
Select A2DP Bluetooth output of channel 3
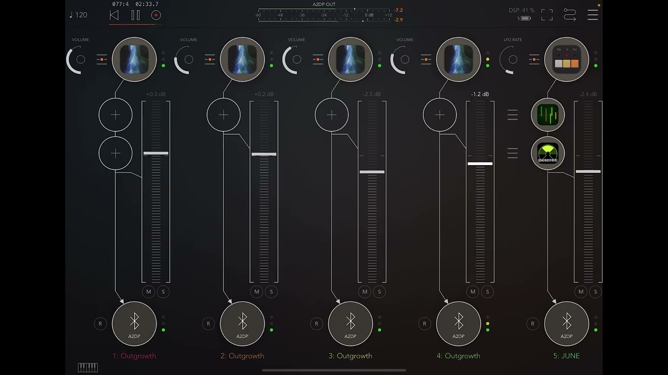pyautogui.click(x=350, y=323)
